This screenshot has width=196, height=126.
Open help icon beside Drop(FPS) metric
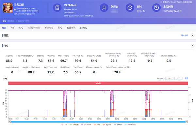click(x=100, y=56)
